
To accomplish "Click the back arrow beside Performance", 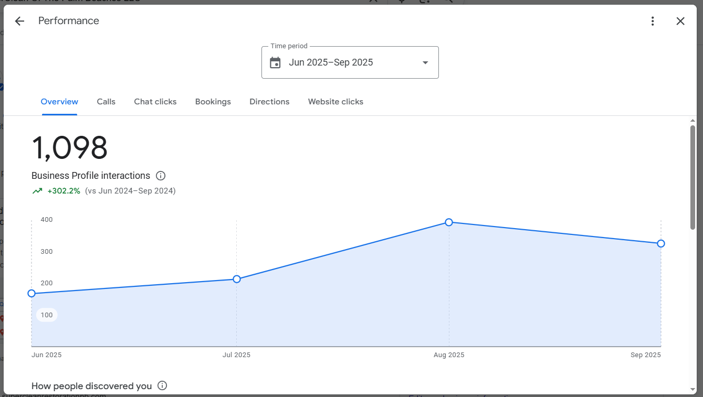I will pyautogui.click(x=19, y=21).
